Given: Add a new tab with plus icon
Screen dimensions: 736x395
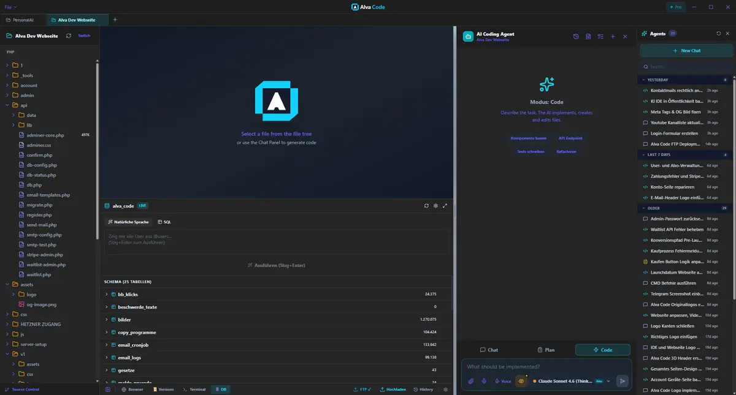Looking at the screenshot, I should click(115, 20).
